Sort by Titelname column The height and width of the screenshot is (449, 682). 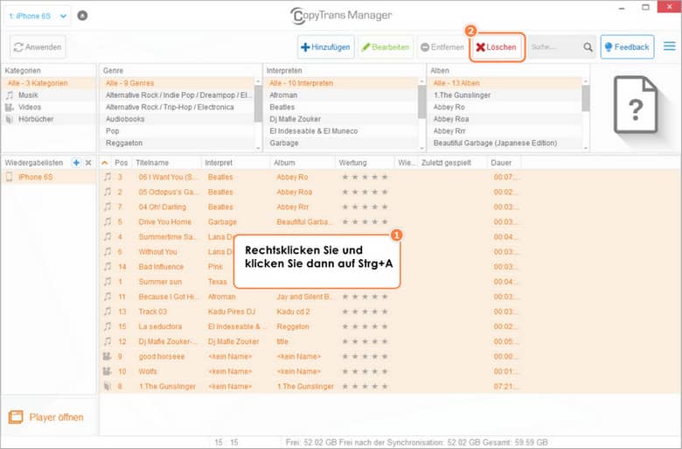tap(167, 163)
